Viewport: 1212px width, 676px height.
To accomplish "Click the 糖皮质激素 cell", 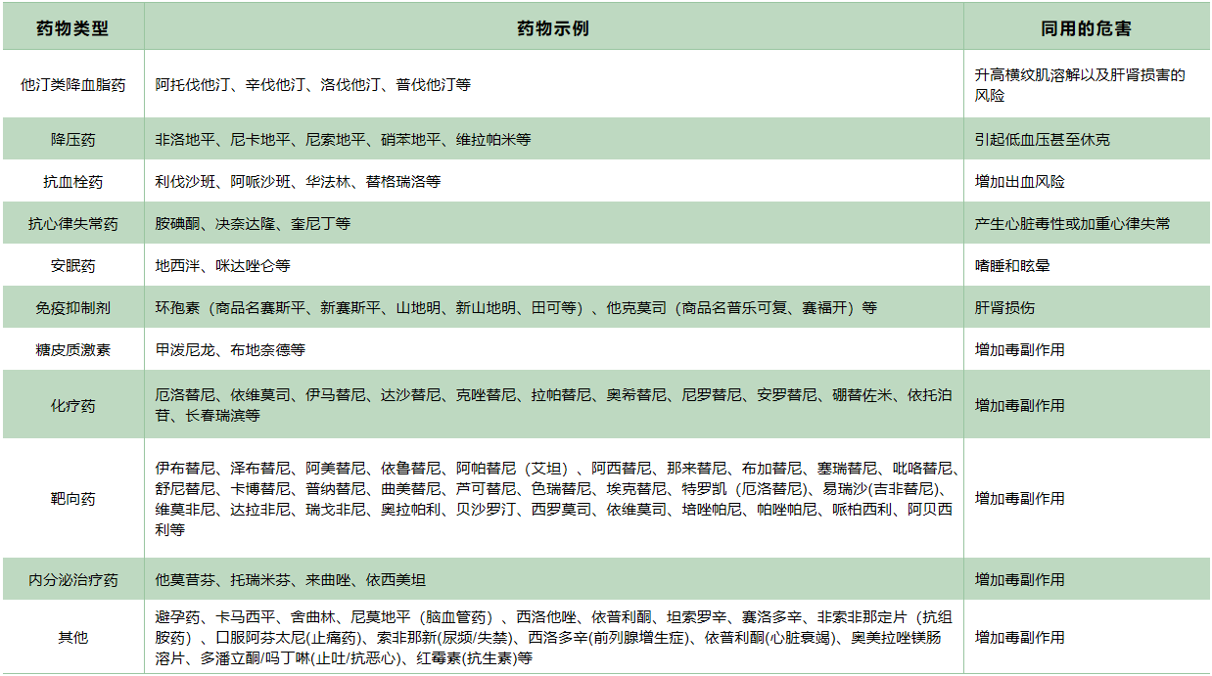I will click(x=72, y=350).
